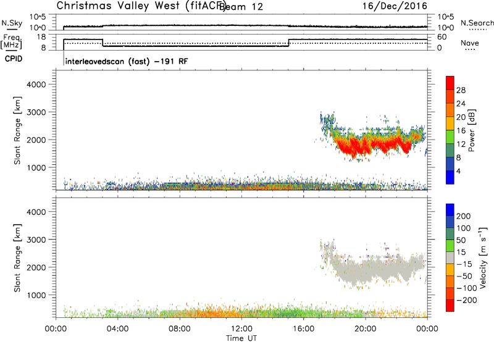The image size is (494, 342).
Task: Click the dotted Nave line in frequency panel
Action: pyautogui.click(x=246, y=43)
